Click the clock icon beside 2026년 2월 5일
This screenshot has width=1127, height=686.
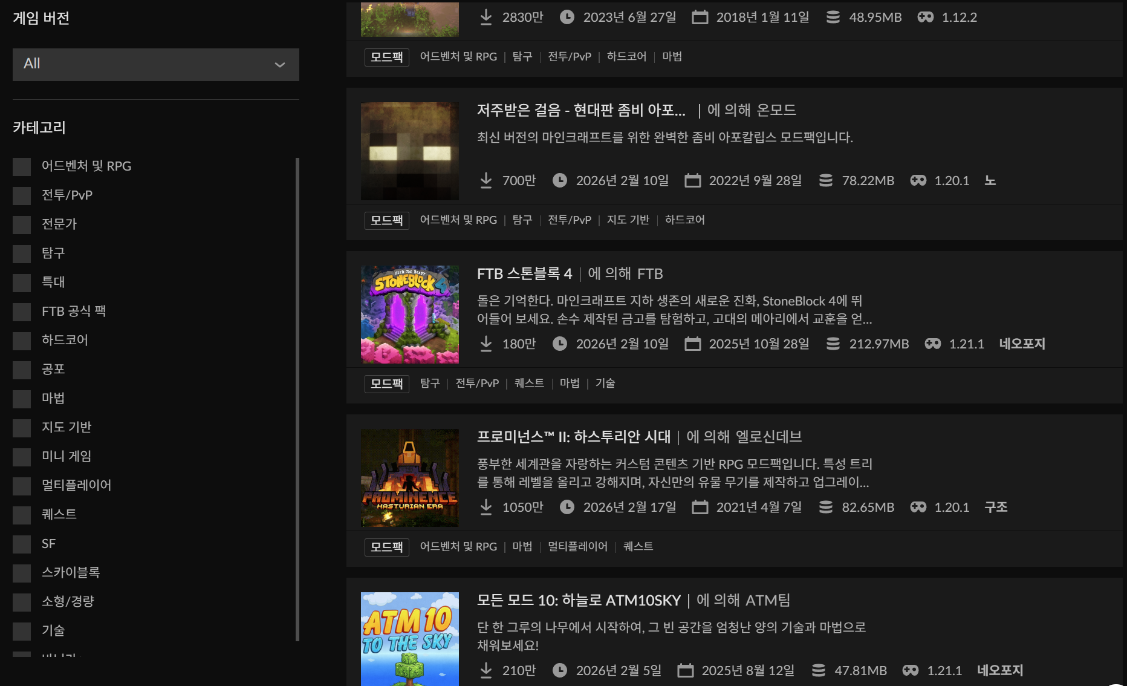click(x=560, y=671)
